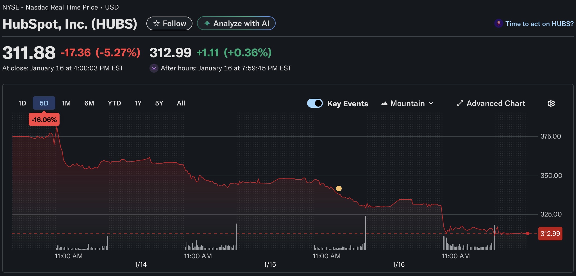
Task: View the All time range
Action: tap(181, 103)
